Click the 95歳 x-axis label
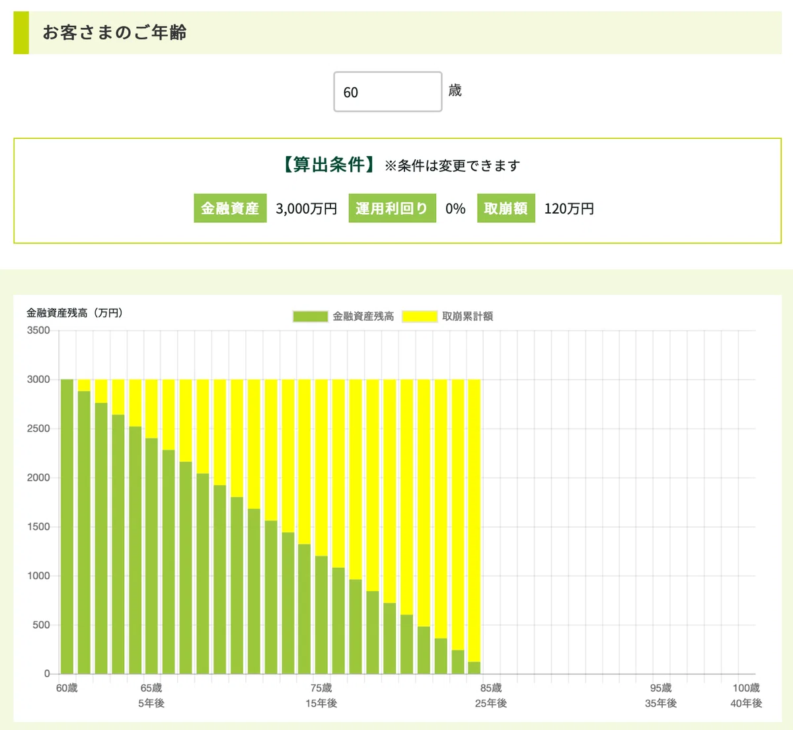The height and width of the screenshot is (730, 793). click(661, 688)
